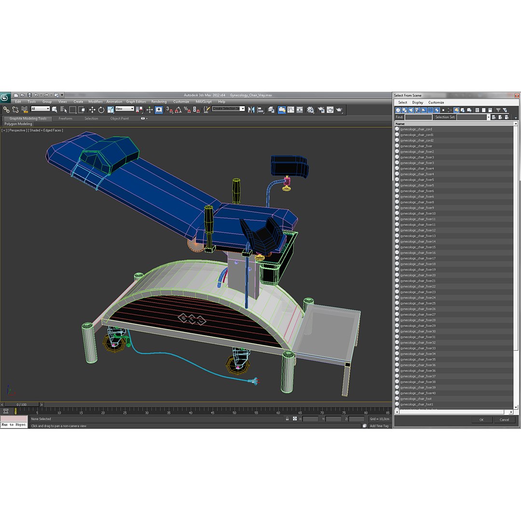521x521 pixels.
Task: Click the 3ds Max application logo button
Action: click(5, 97)
